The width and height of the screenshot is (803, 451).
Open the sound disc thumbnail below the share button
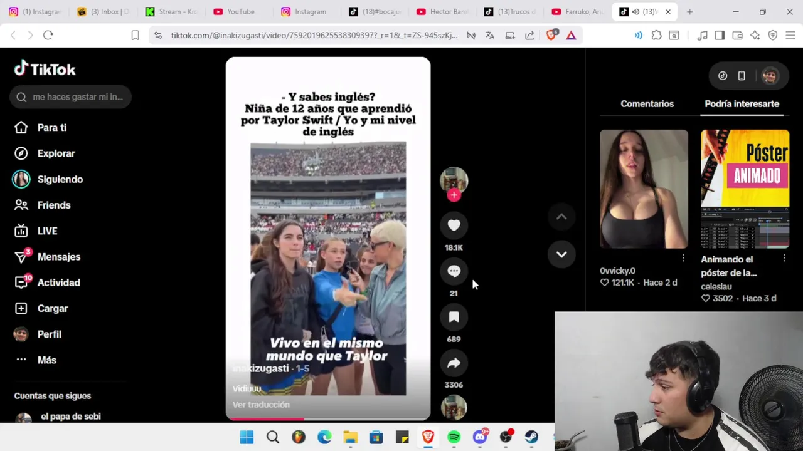[454, 408]
